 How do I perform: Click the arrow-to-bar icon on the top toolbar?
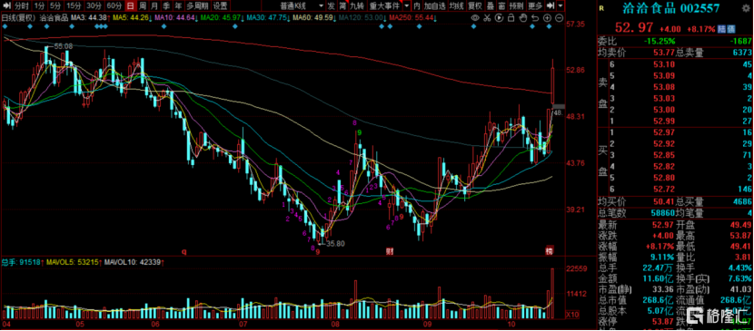click(551, 5)
